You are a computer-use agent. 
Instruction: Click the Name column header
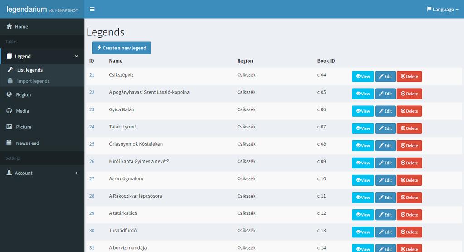(115, 61)
